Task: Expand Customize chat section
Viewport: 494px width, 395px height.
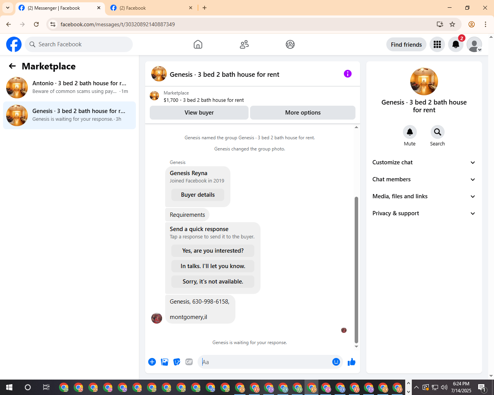Action: (x=424, y=162)
